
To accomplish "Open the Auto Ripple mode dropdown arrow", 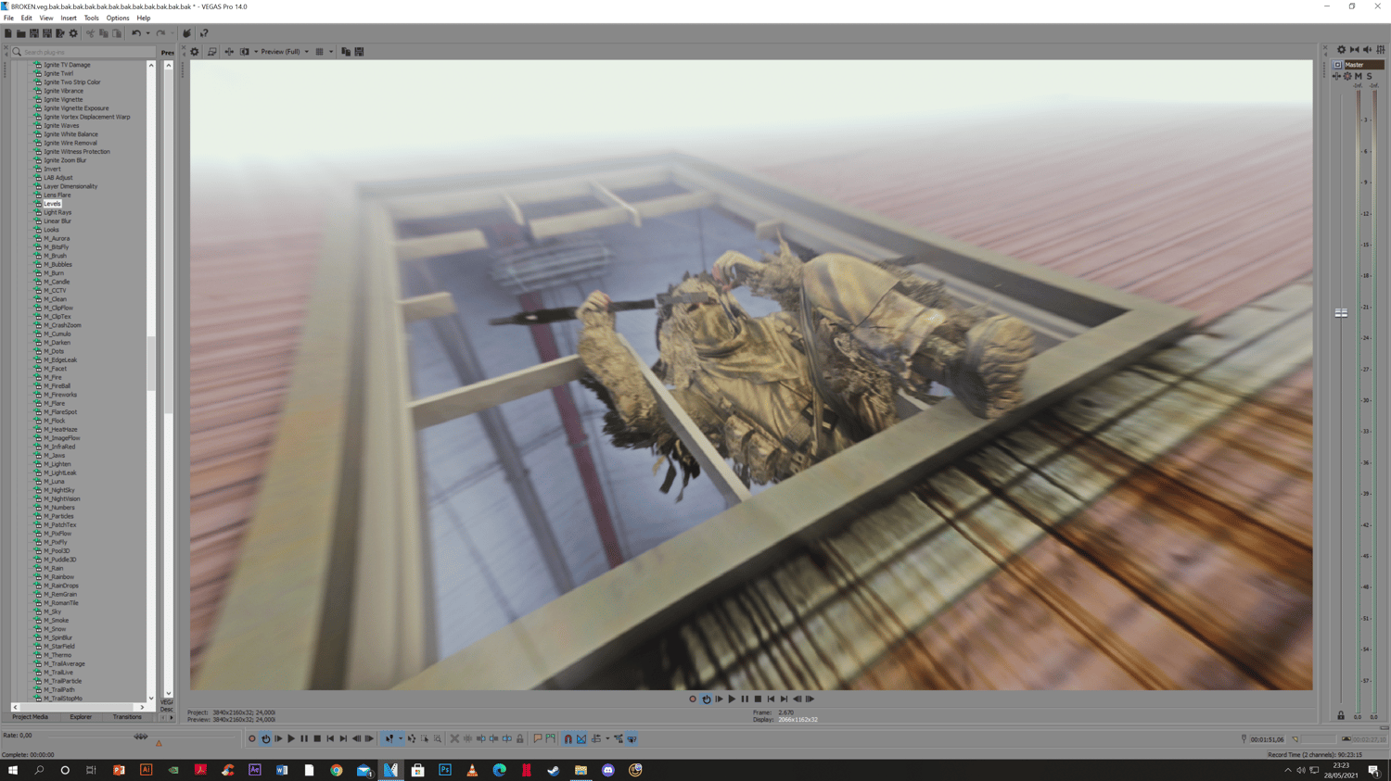I will pyautogui.click(x=607, y=739).
